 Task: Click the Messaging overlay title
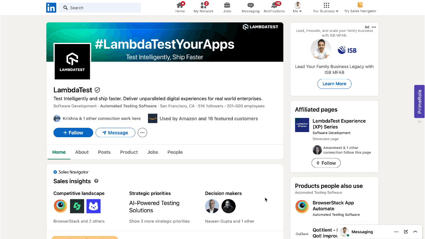pos(362,232)
